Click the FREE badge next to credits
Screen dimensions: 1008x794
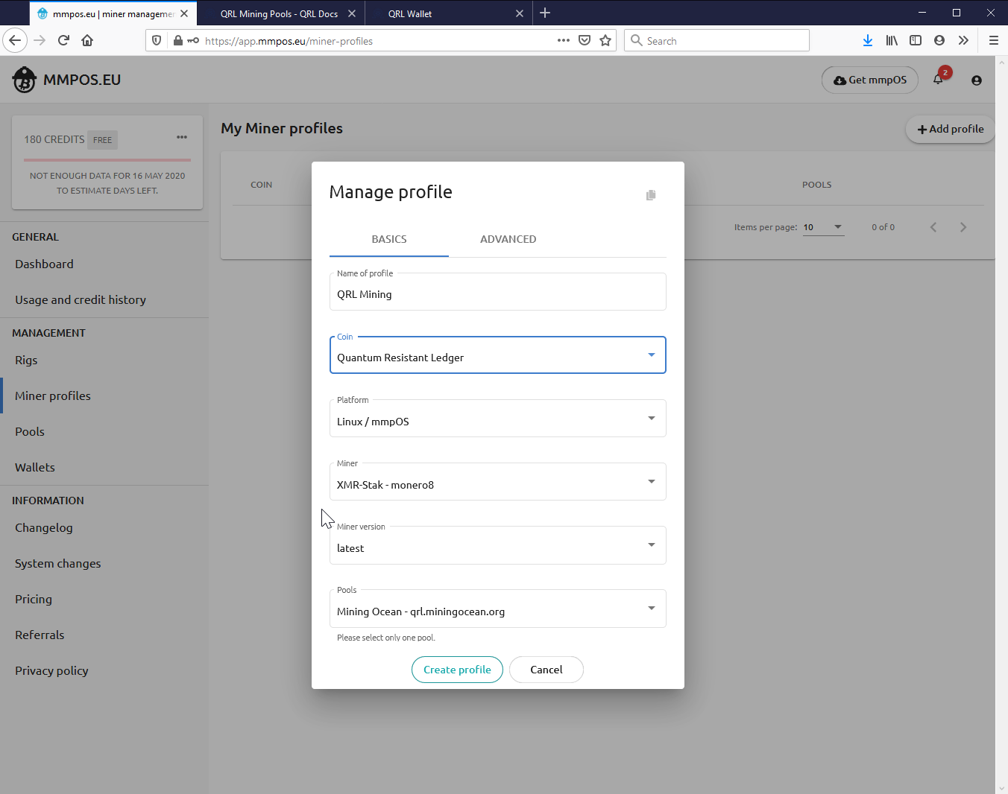[102, 139]
